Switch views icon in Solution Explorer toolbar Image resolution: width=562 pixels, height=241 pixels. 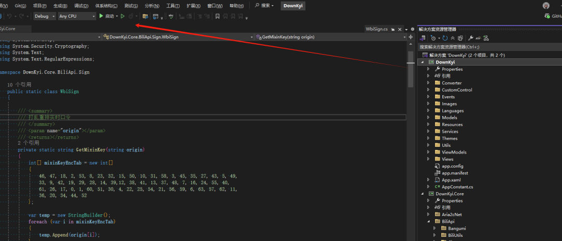423,38
